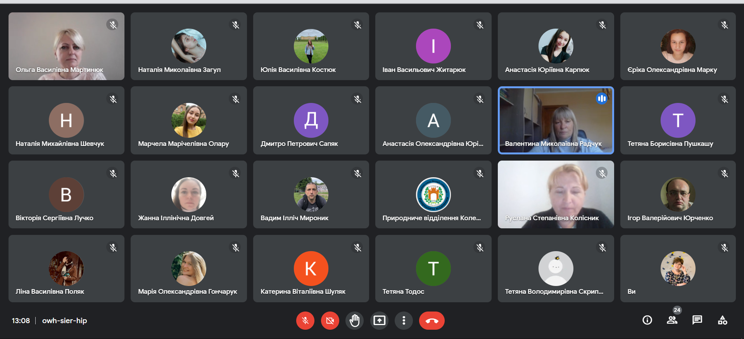Click your own avatar on the Ви tile
The width and height of the screenshot is (744, 339).
pyautogui.click(x=678, y=269)
